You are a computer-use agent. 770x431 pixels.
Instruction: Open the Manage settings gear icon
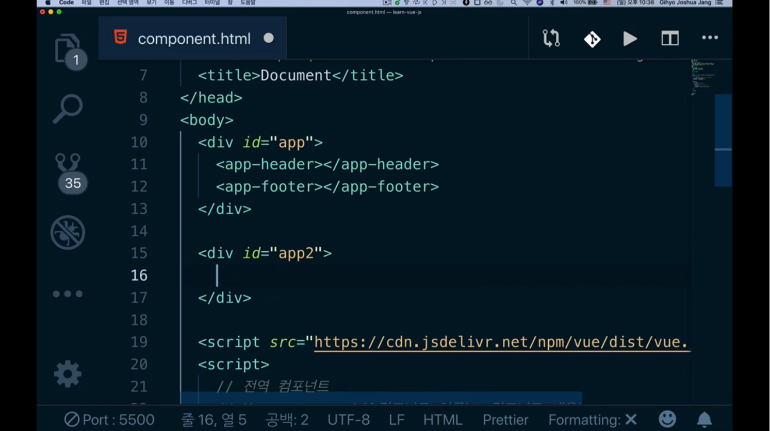(68, 374)
